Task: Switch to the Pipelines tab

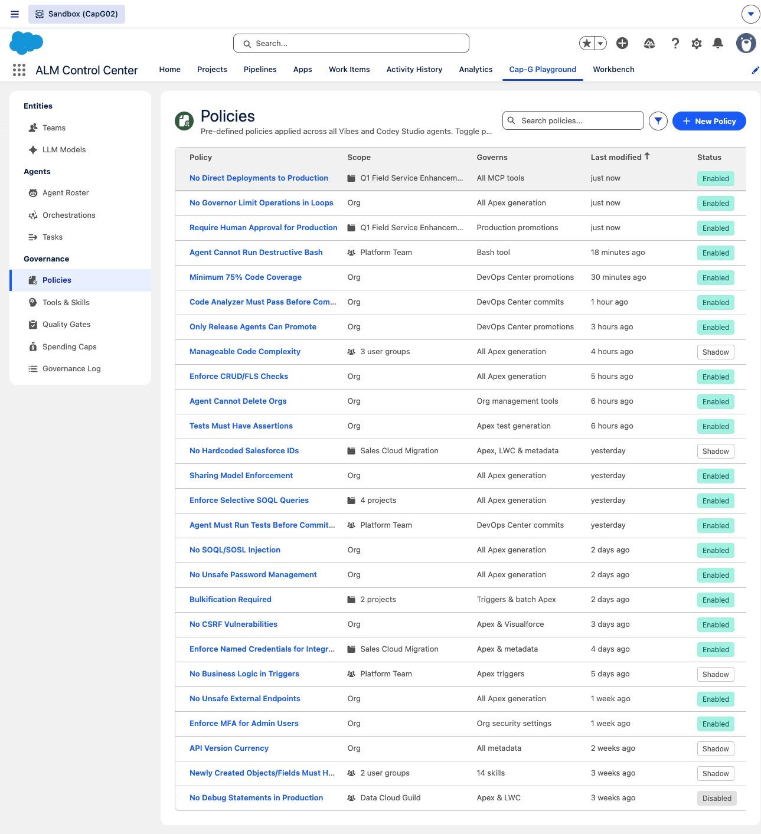Action: point(260,70)
